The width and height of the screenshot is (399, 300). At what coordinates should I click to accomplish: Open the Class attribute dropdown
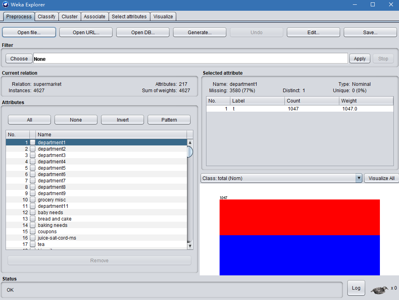point(281,178)
